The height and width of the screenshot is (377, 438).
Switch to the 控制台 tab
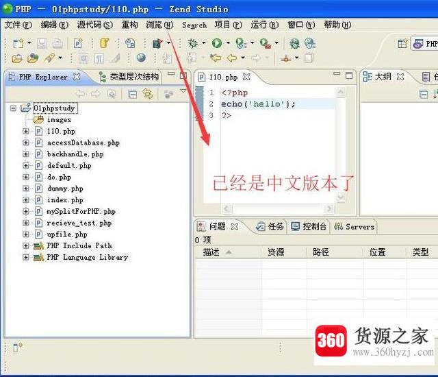309,226
